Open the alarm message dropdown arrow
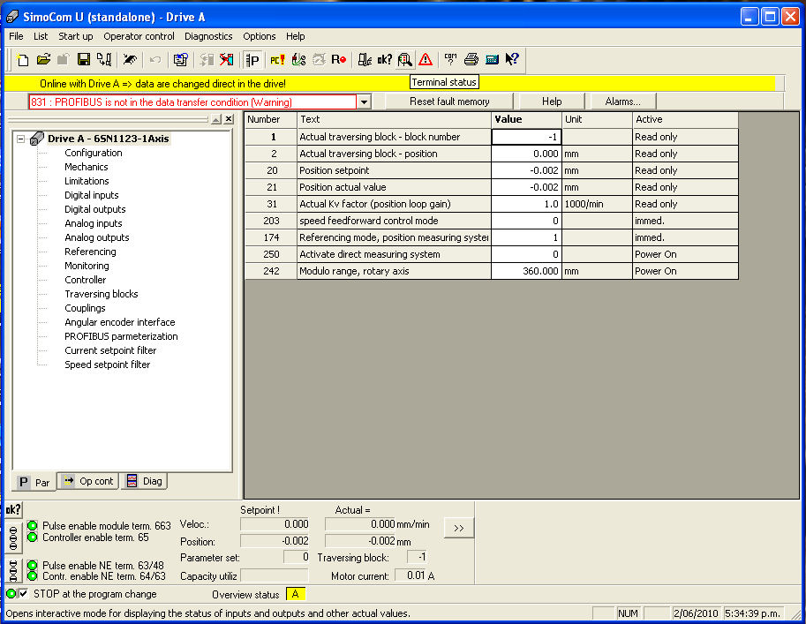 pos(364,101)
